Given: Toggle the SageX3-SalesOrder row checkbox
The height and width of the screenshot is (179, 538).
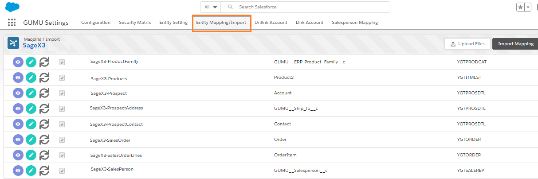Looking at the screenshot, I should pos(62,140).
